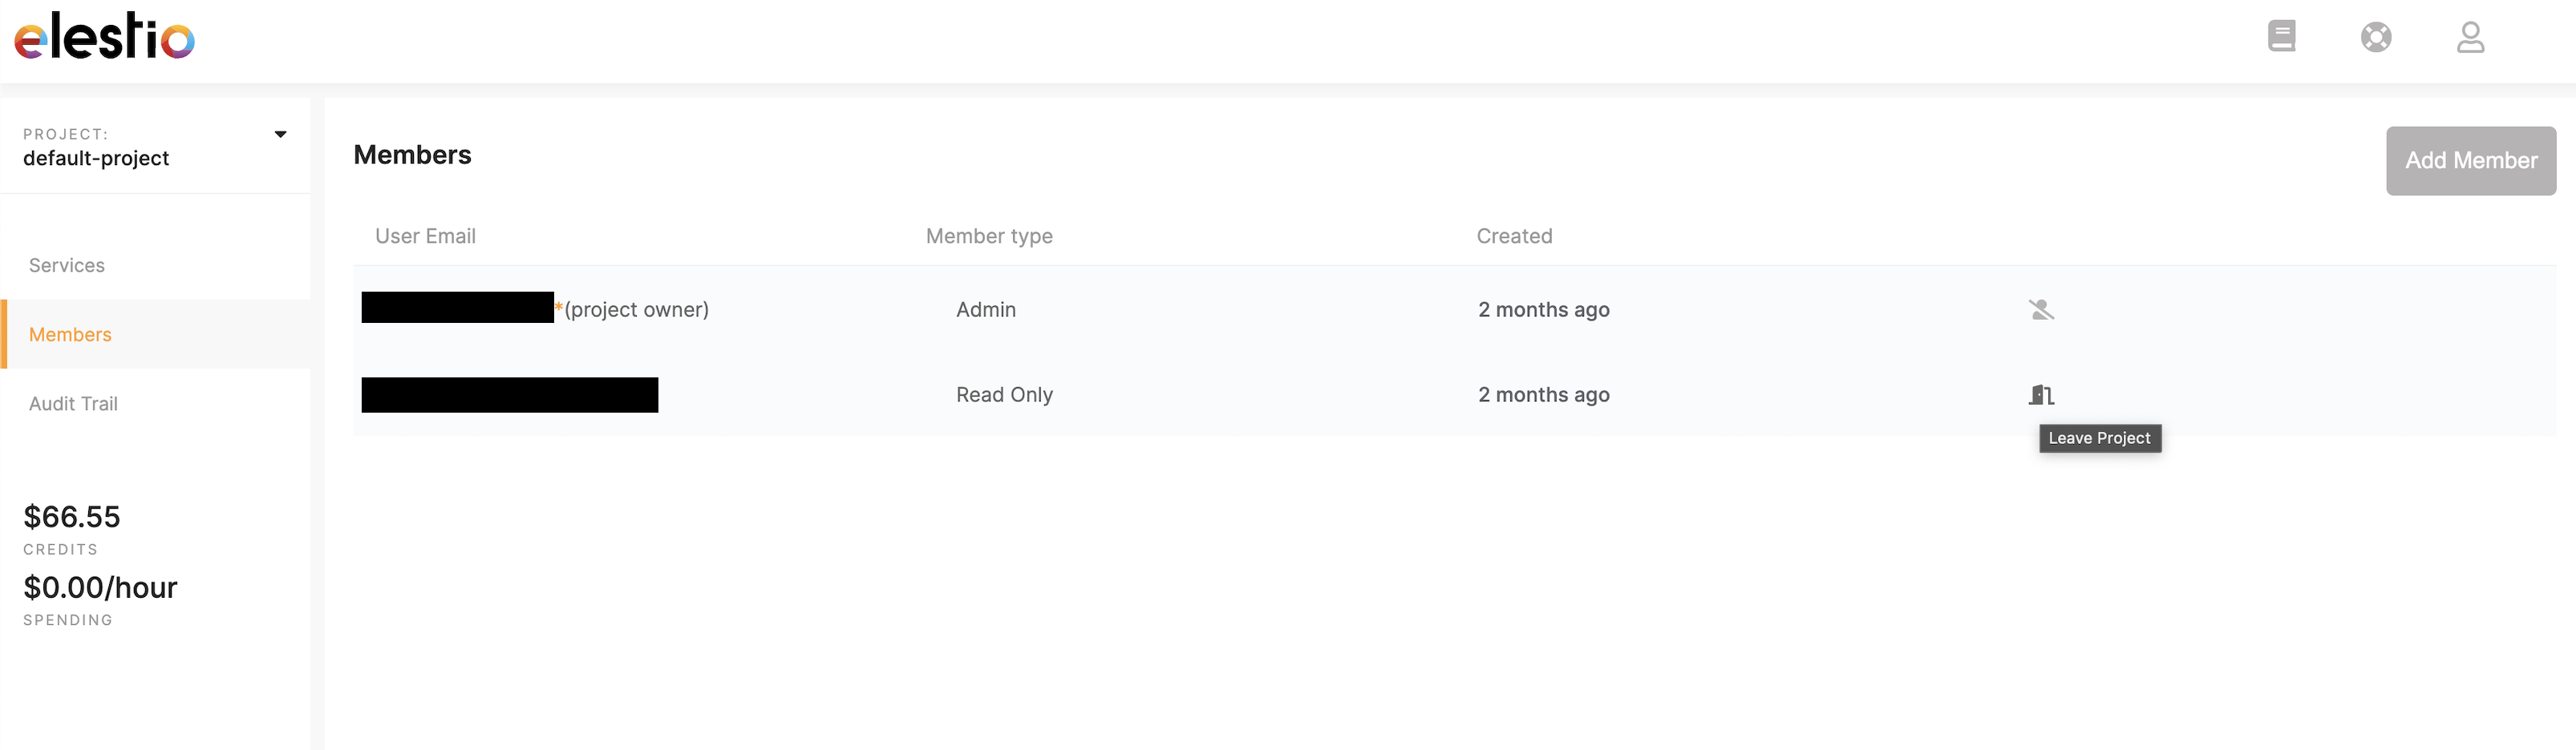
Task: Select Members in the sidebar
Action: (70, 335)
